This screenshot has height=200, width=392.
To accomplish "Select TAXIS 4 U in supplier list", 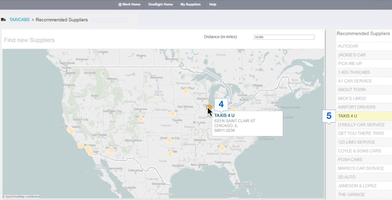I will pos(347,116).
